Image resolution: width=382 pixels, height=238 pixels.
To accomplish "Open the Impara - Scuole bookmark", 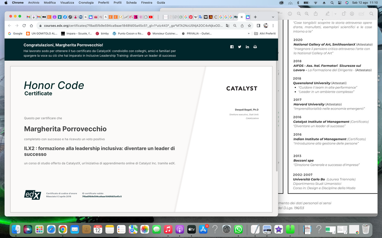I will (x=76, y=34).
